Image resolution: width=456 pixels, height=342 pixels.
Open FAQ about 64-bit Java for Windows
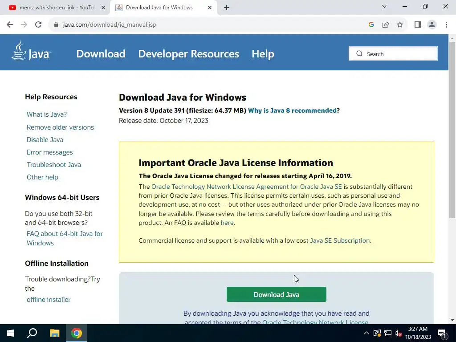click(x=65, y=238)
